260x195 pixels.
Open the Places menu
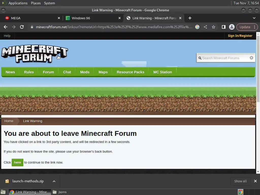point(36,3)
